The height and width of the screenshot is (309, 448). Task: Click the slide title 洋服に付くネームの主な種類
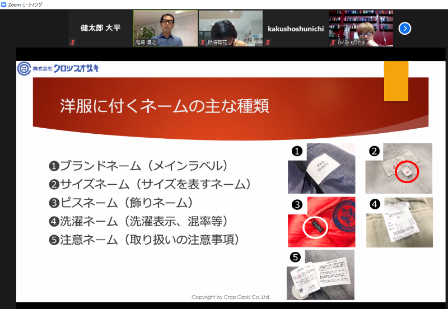164,106
